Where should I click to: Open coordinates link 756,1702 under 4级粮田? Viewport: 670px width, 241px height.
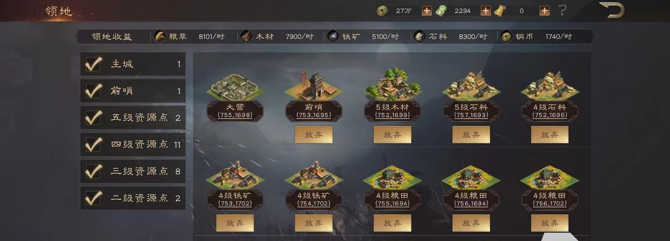point(550,204)
